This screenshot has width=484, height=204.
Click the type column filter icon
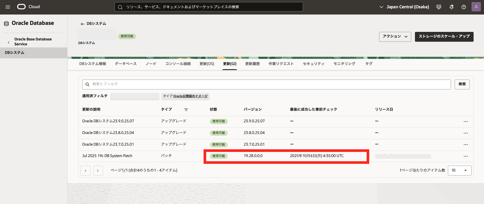pos(186,110)
